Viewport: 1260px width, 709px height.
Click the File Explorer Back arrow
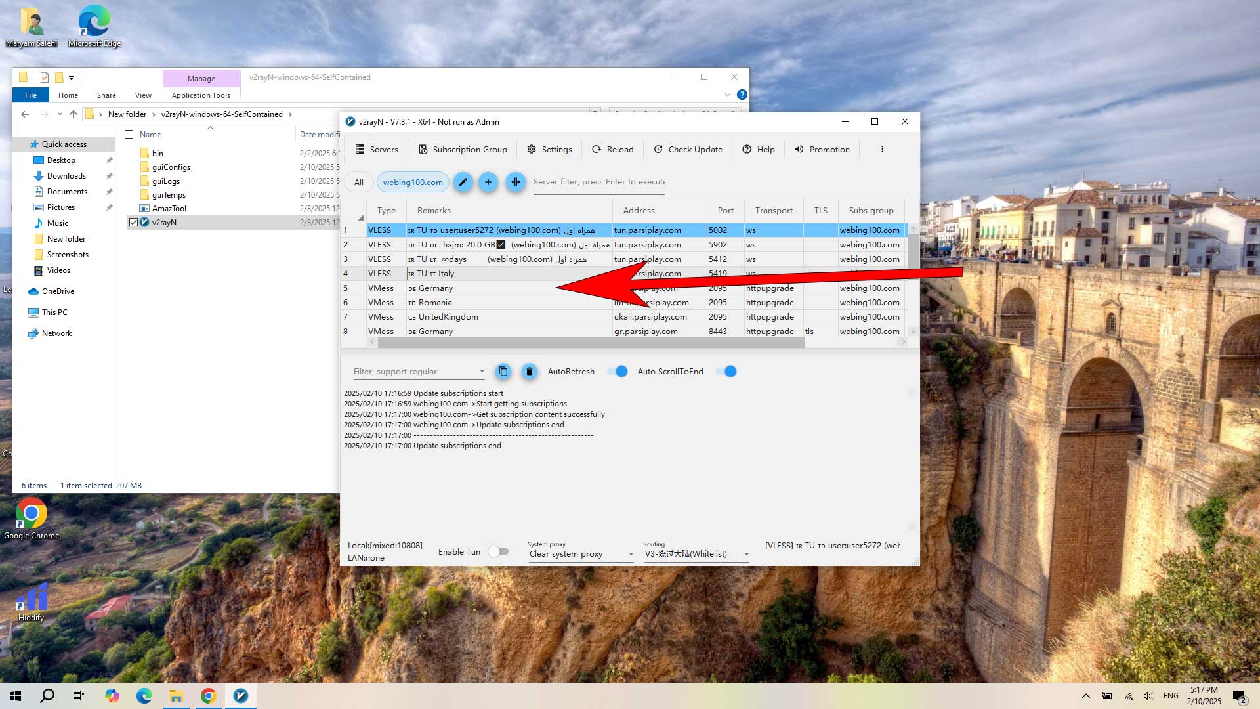click(25, 114)
